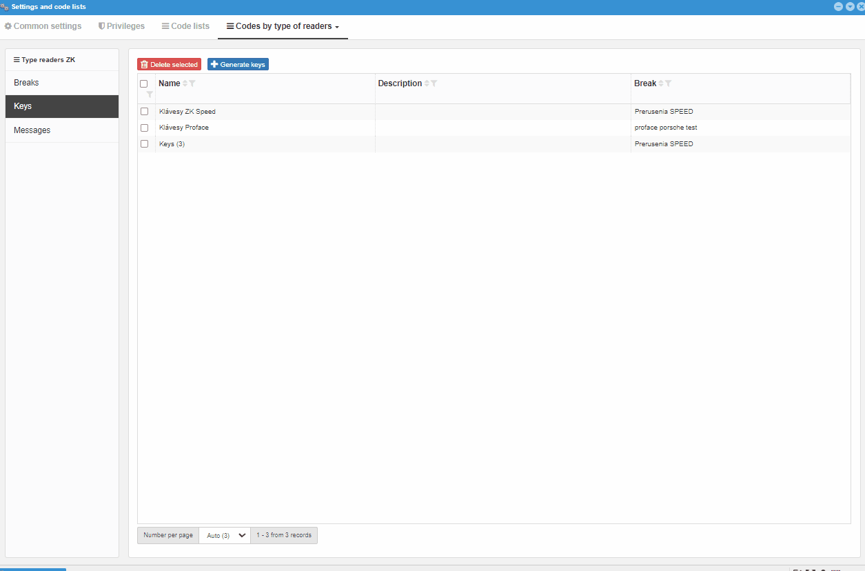Click the filter icon under the select-all checkbox
Screen dimensions: 865x571
(x=150, y=94)
